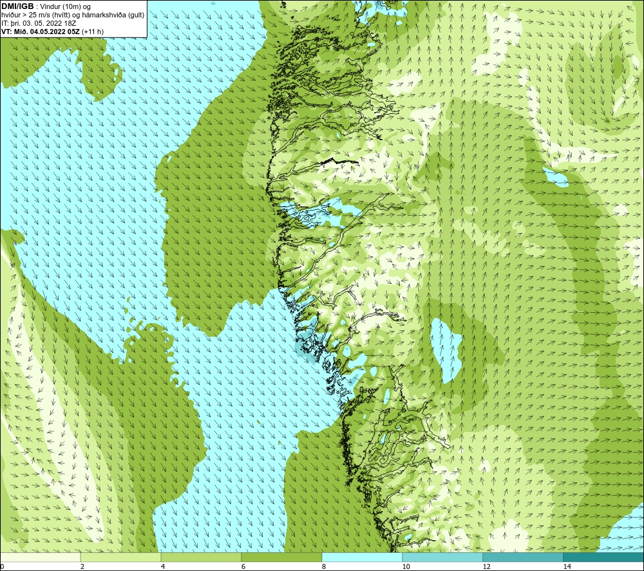Screen dimensions: 644x571
Task: Select the light green 2–4 m/s colorbar segment
Action: click(x=120, y=557)
